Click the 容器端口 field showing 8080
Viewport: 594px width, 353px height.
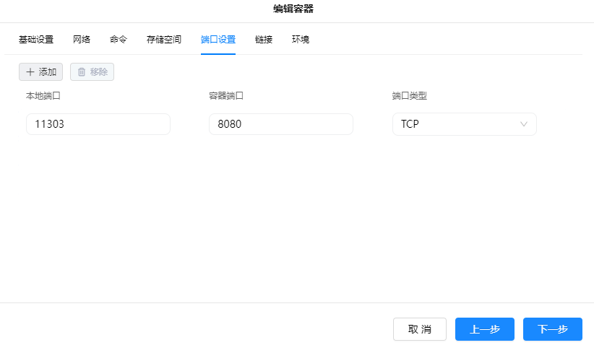click(280, 124)
